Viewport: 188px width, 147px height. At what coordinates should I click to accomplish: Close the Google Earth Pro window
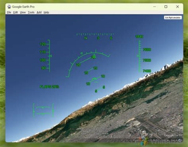point(178,7)
